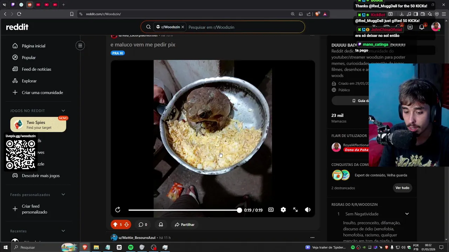Open Brave Leo AI icon

(430, 14)
